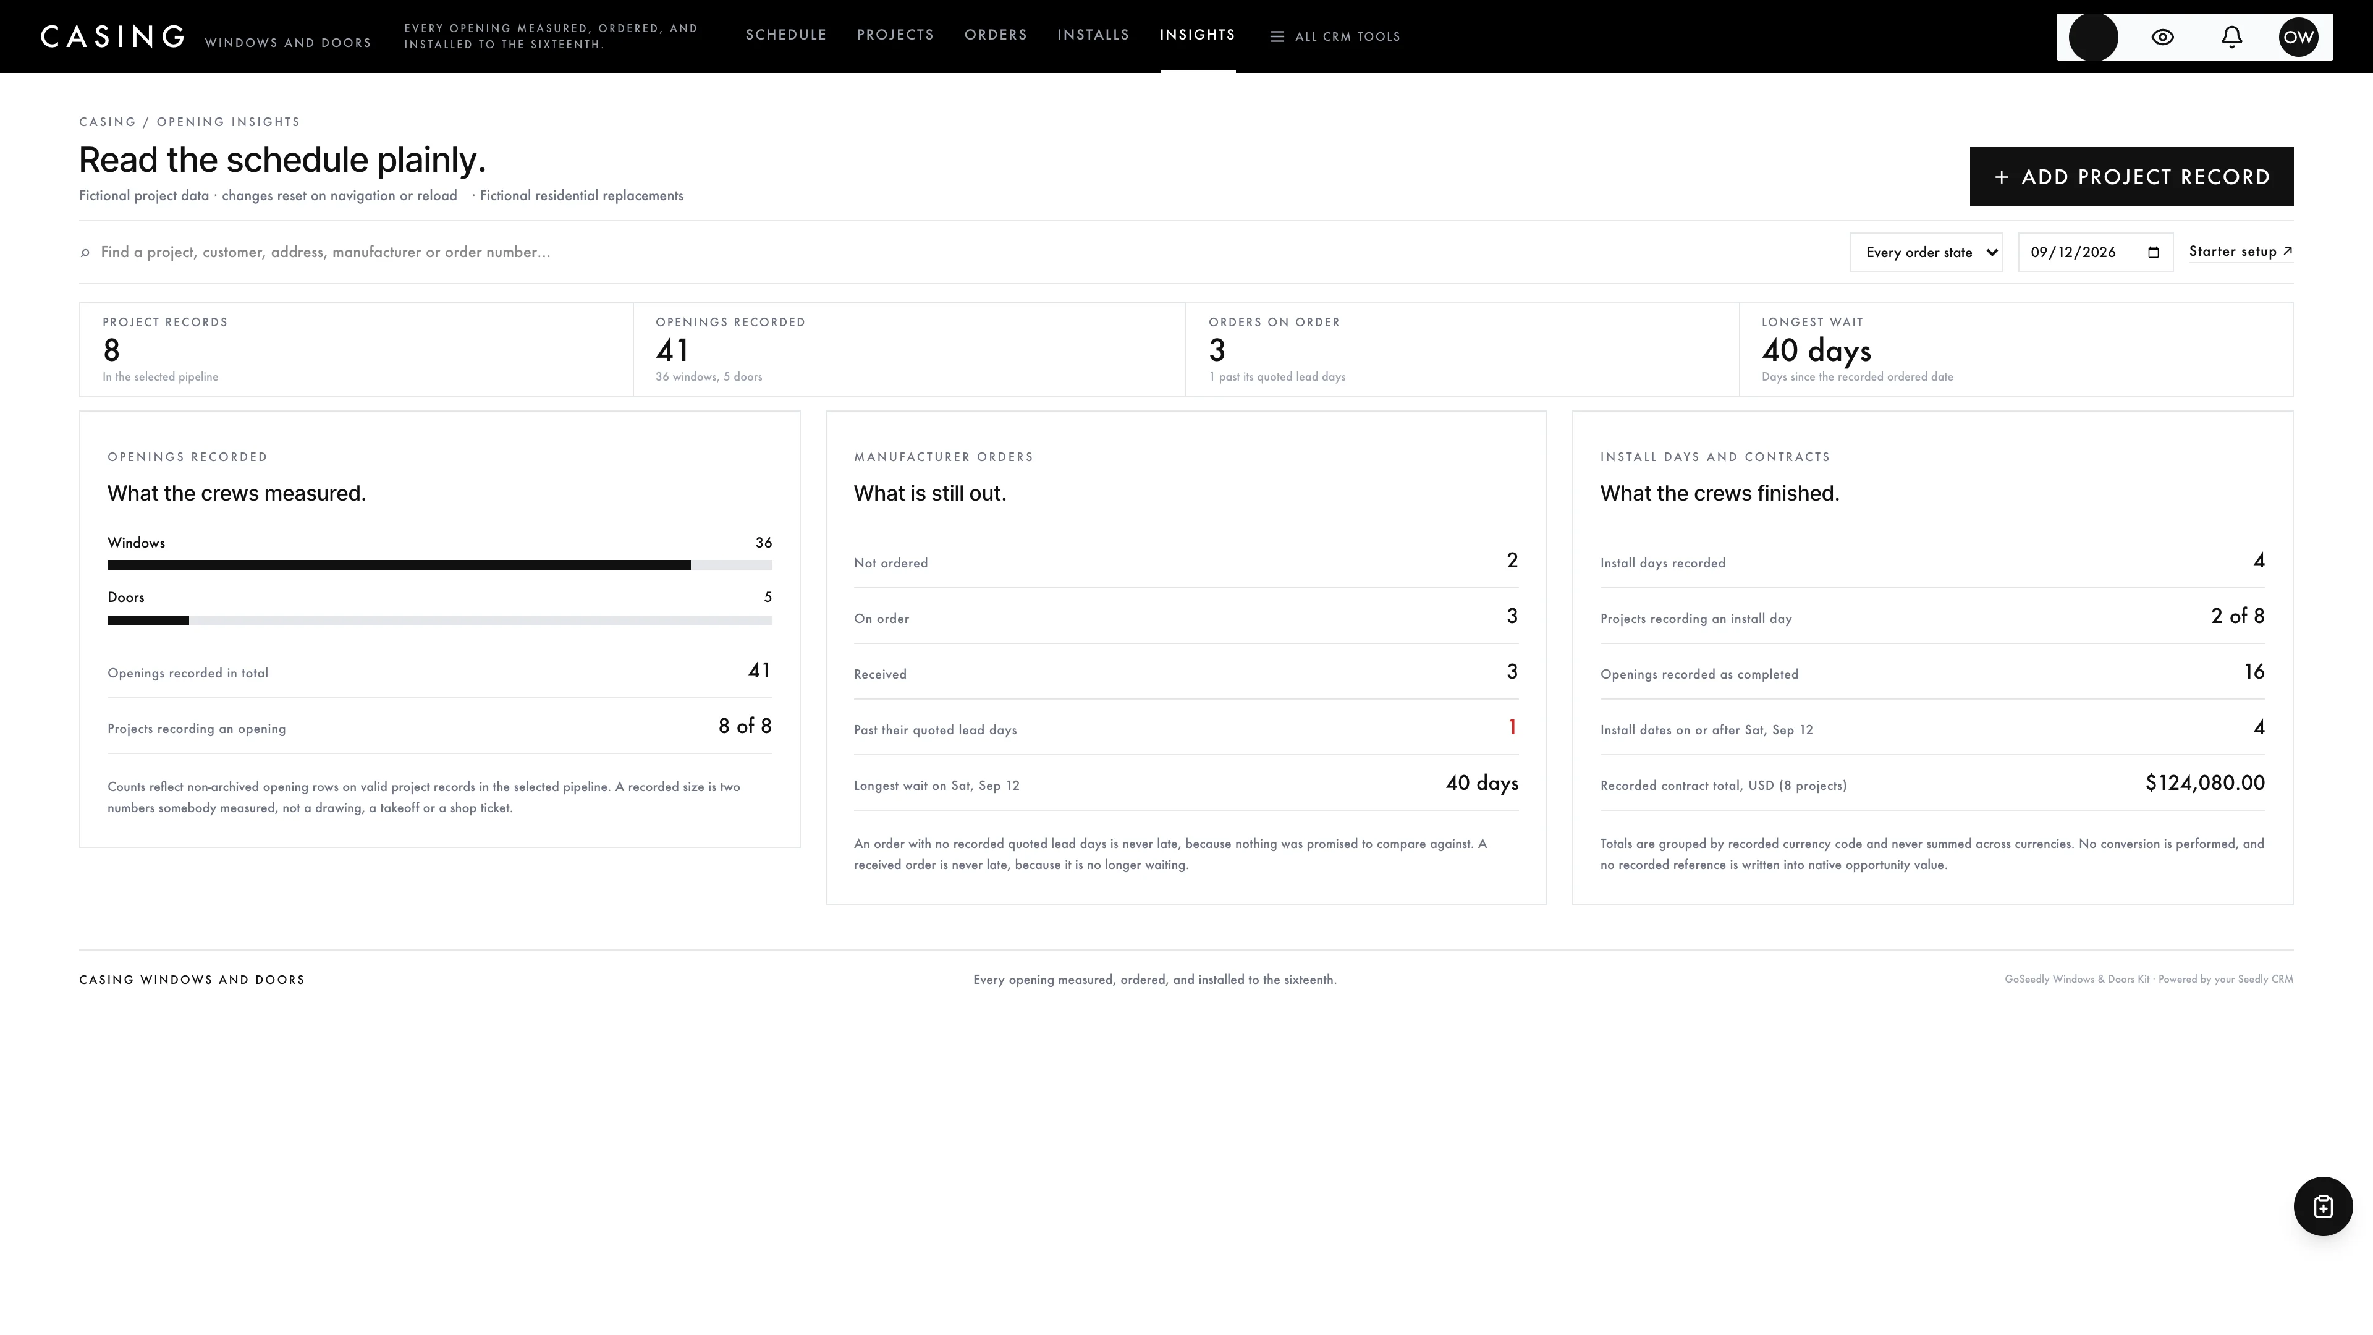Click Openings recorded as completed row
Screen dimensions: 2373x1335
[1932, 672]
